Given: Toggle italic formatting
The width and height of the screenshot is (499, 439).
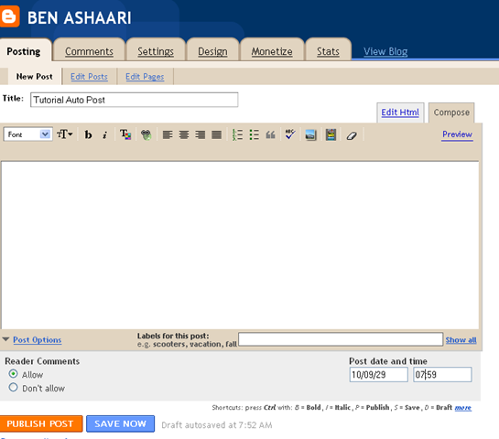Looking at the screenshot, I should tap(104, 134).
